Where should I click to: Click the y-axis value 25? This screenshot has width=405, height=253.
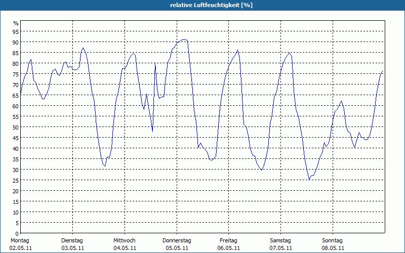pos(16,181)
